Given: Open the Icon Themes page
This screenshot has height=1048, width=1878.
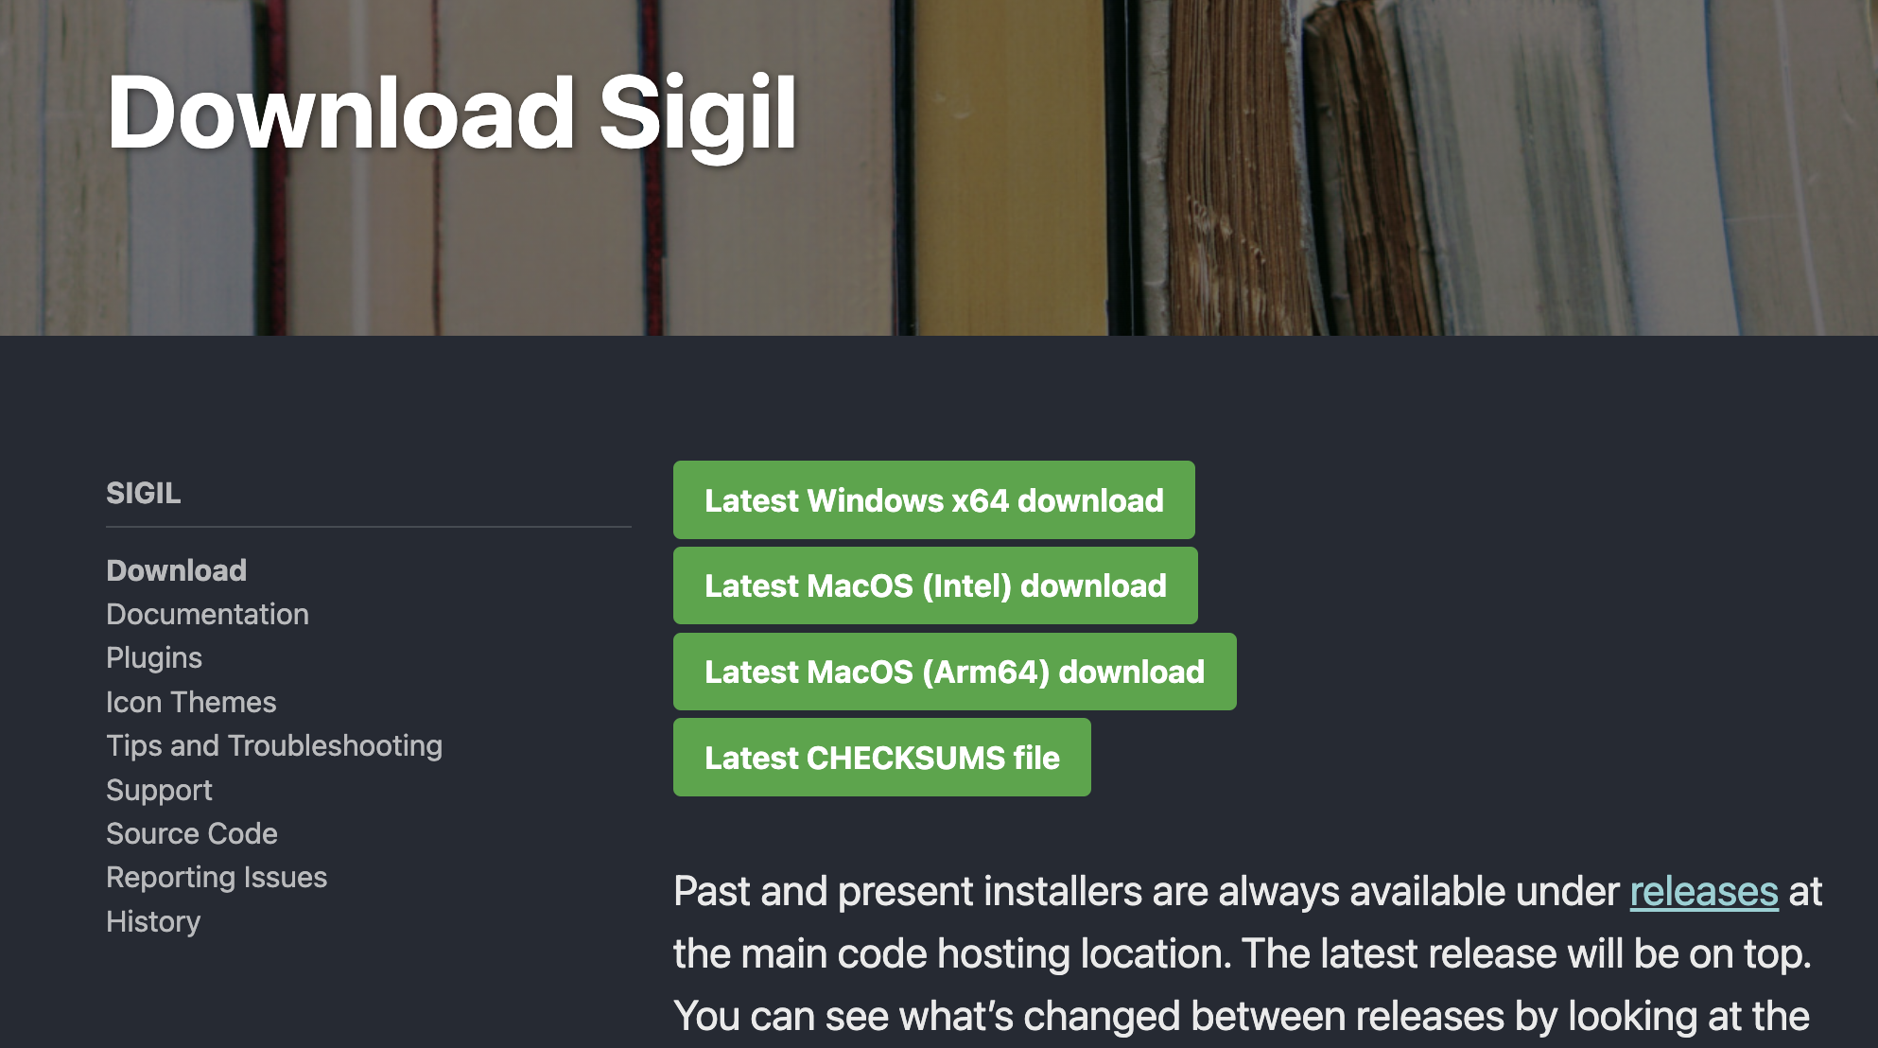Looking at the screenshot, I should click(191, 702).
